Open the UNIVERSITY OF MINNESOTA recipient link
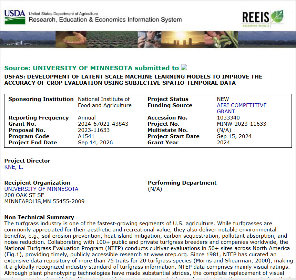Screen dimensions: 296x280 (x=41, y=189)
